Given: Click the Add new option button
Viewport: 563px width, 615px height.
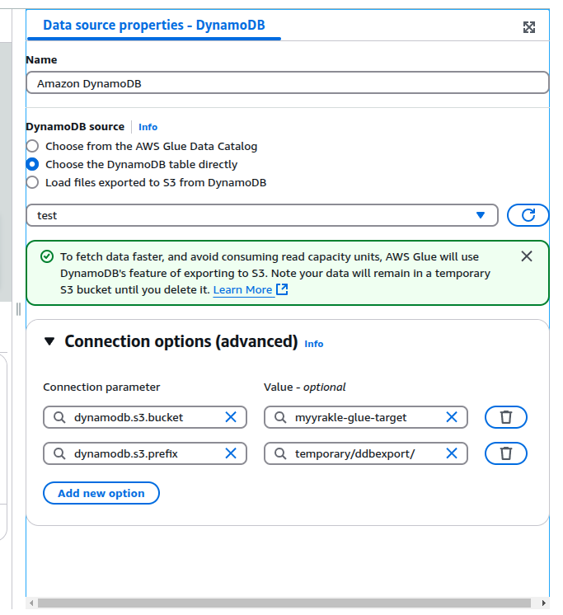Looking at the screenshot, I should (101, 493).
